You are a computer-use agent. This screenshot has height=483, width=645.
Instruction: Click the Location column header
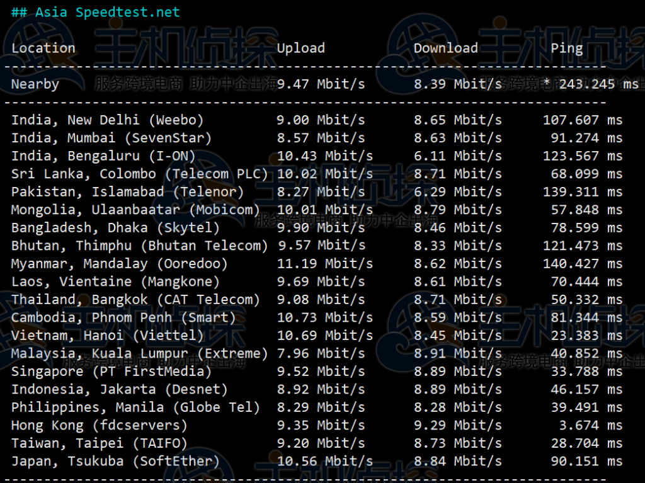43,48
